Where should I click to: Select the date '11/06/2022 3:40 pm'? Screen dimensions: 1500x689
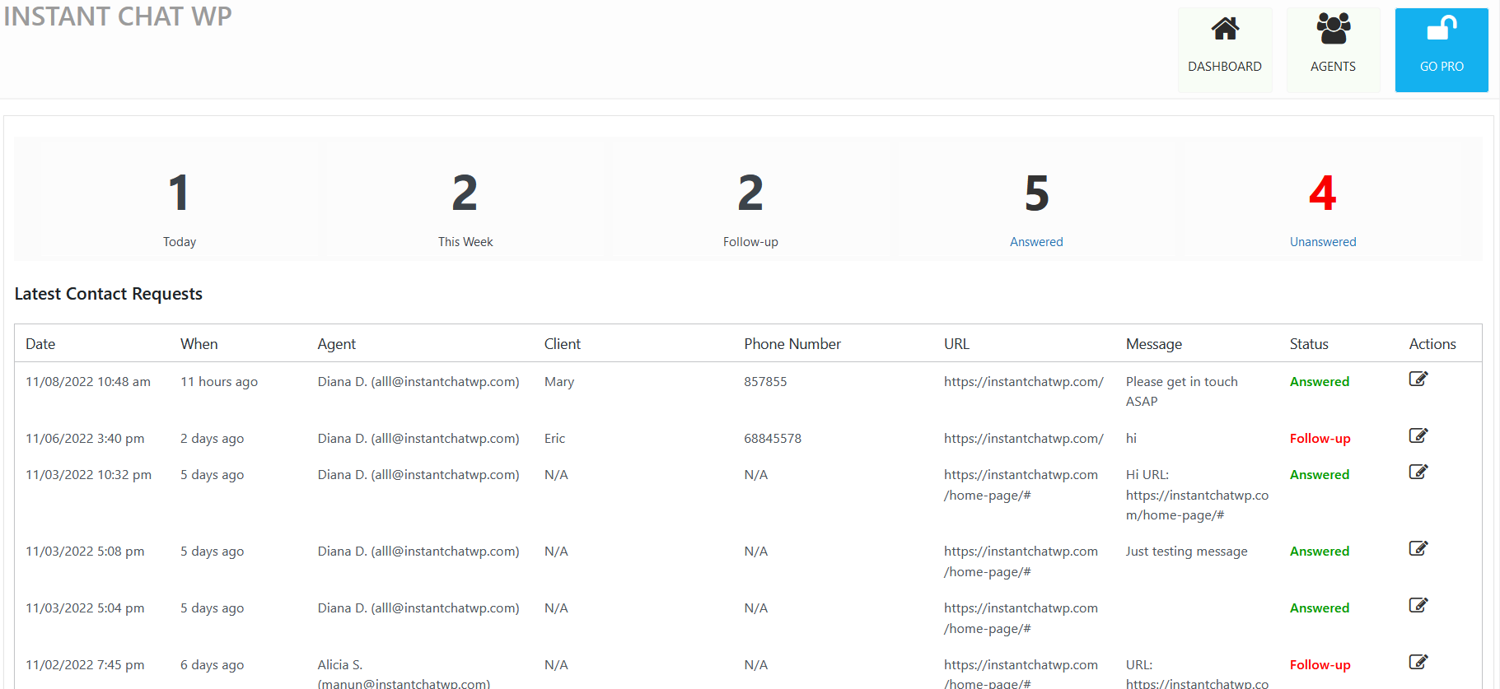click(x=85, y=439)
